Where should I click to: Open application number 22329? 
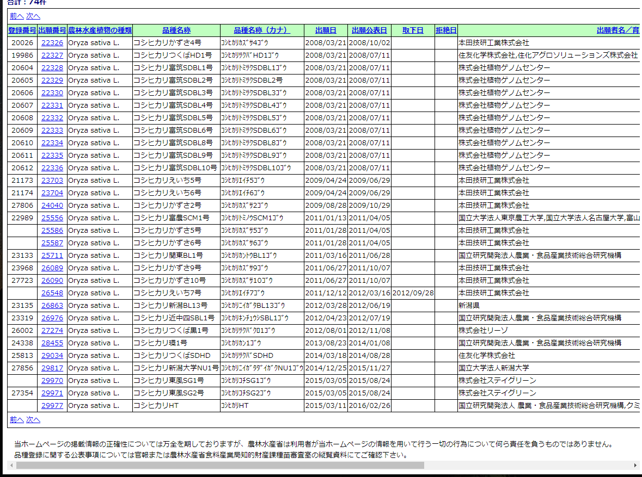click(x=52, y=80)
